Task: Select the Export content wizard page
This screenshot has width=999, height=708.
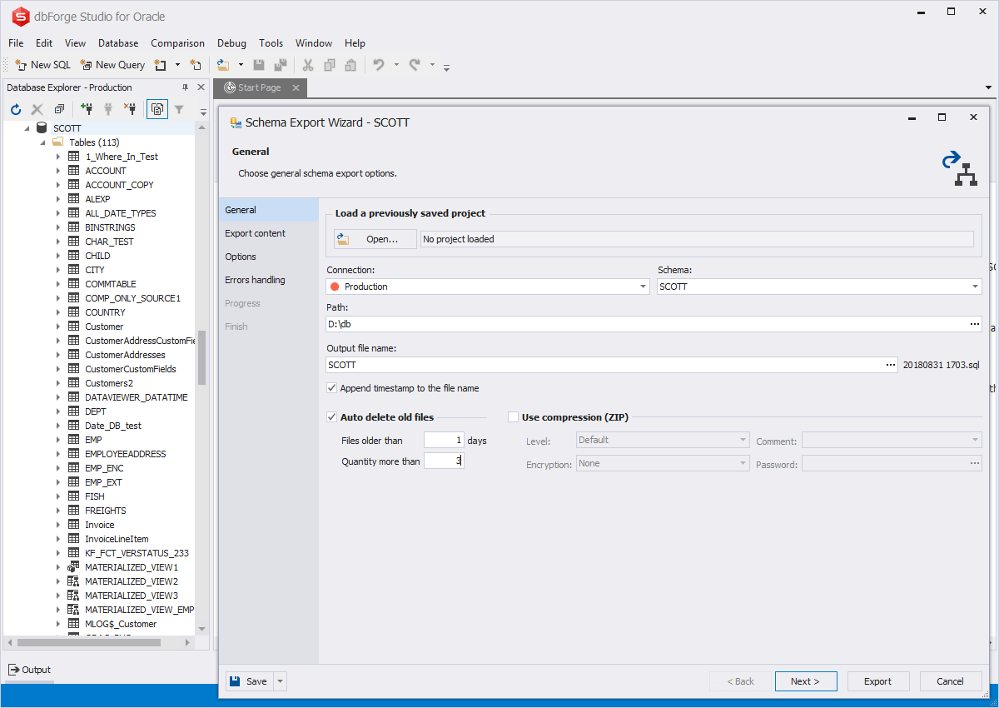Action: pyautogui.click(x=268, y=233)
